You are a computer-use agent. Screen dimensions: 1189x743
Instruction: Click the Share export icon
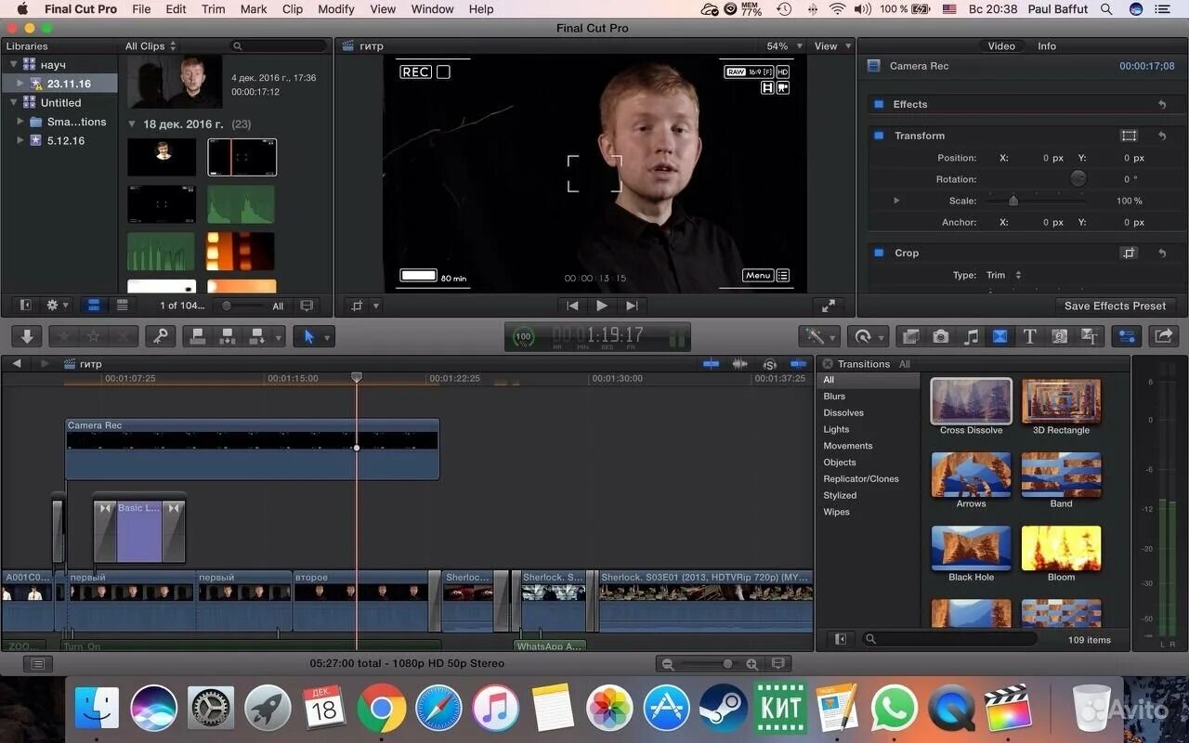coord(1164,336)
